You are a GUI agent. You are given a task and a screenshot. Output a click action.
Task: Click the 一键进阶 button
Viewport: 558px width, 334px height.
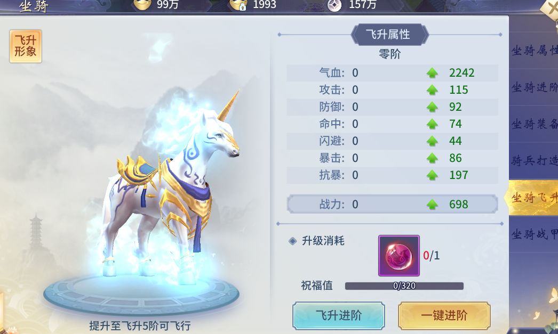click(444, 315)
